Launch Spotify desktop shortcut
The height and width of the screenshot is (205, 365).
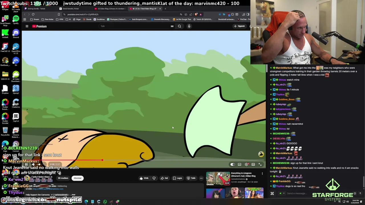(16, 20)
